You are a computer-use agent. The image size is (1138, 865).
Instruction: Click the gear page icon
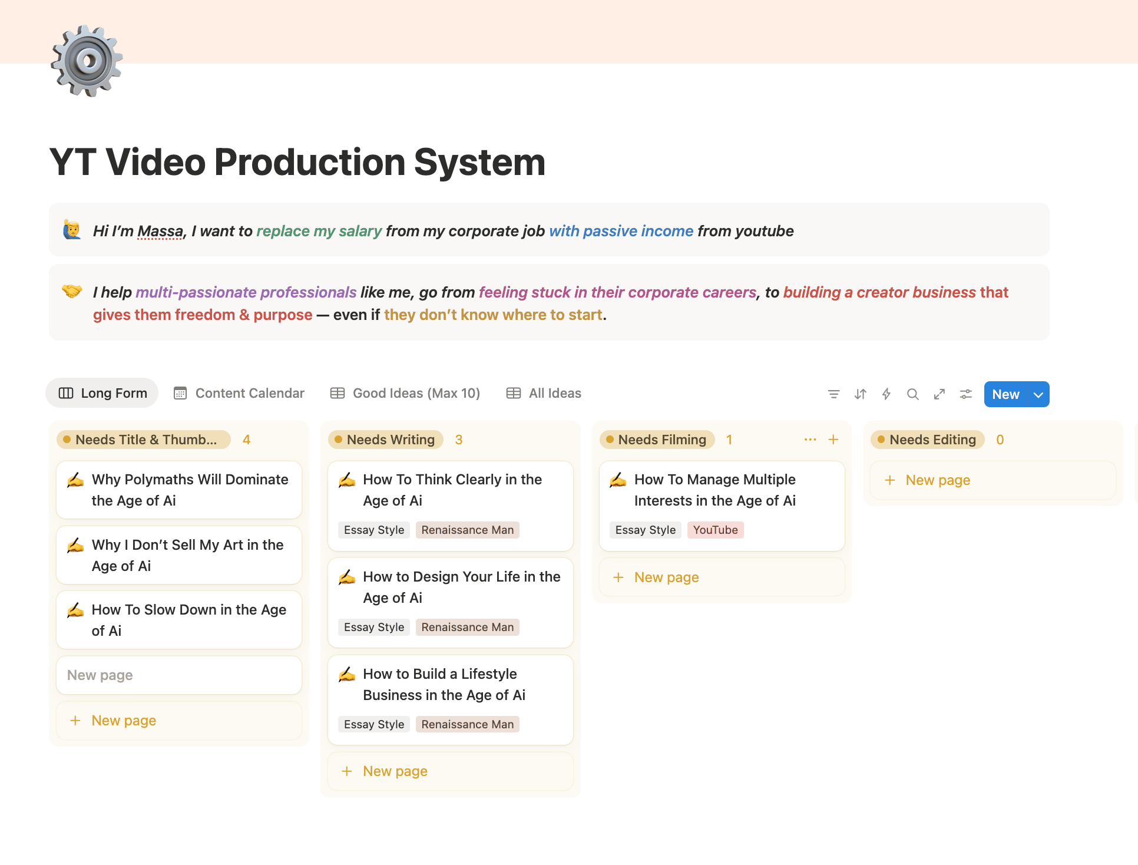tap(87, 61)
